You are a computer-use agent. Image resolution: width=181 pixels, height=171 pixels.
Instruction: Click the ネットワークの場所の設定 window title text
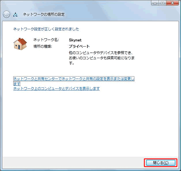(44, 14)
